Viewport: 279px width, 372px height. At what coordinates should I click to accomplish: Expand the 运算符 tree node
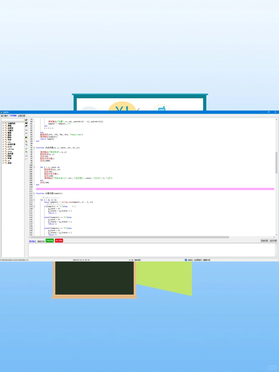click(x=3, y=128)
